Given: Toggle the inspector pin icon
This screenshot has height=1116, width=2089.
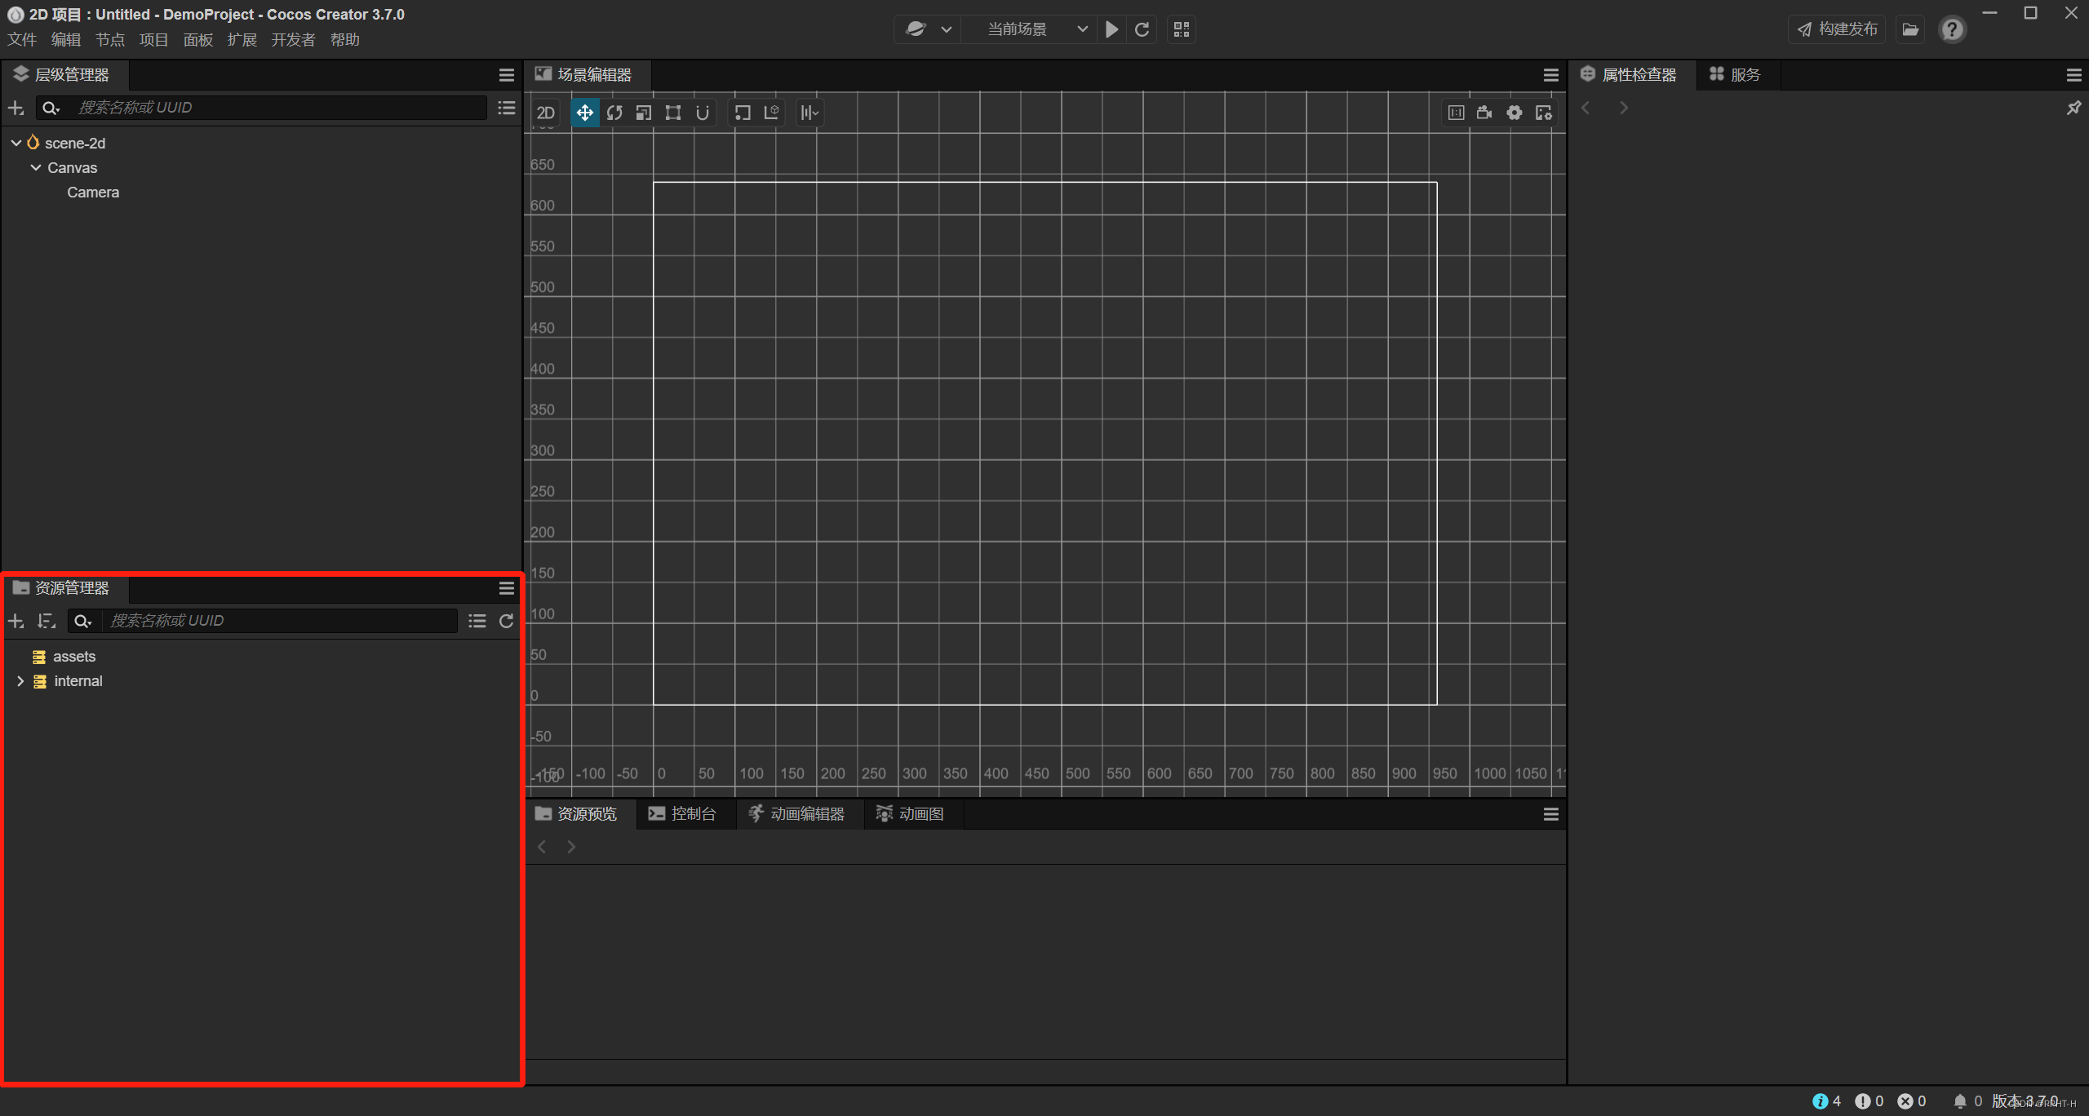Looking at the screenshot, I should (2073, 108).
